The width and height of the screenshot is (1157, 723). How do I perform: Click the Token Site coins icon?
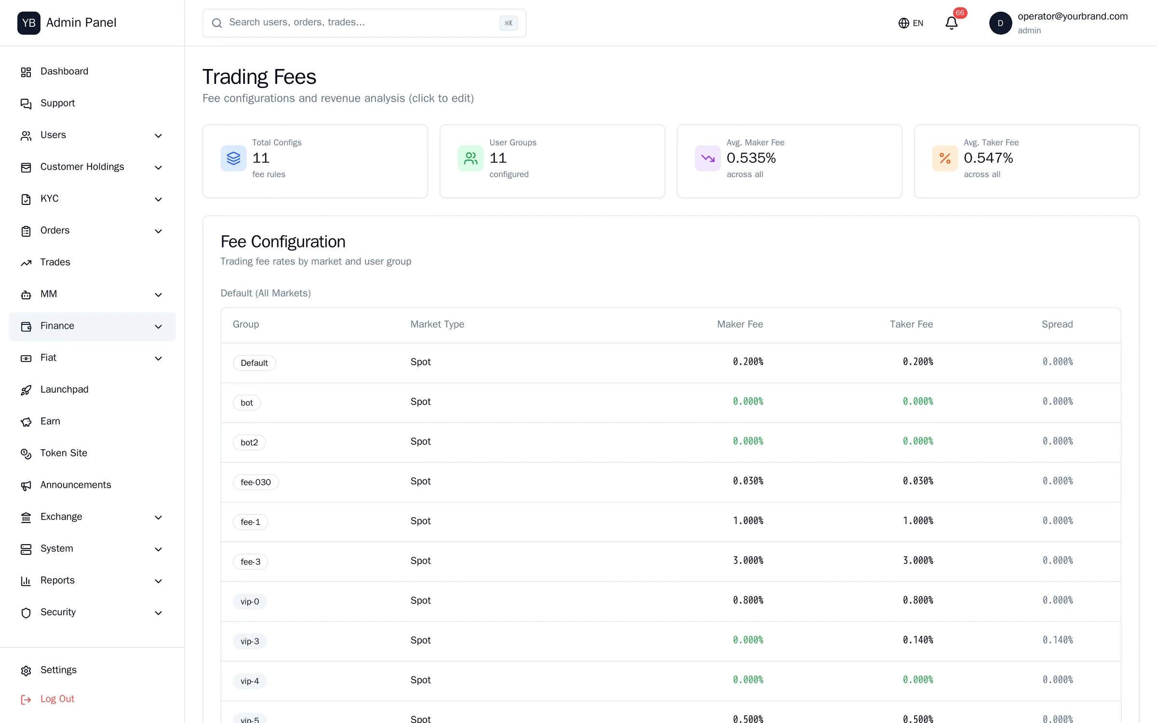(x=26, y=454)
